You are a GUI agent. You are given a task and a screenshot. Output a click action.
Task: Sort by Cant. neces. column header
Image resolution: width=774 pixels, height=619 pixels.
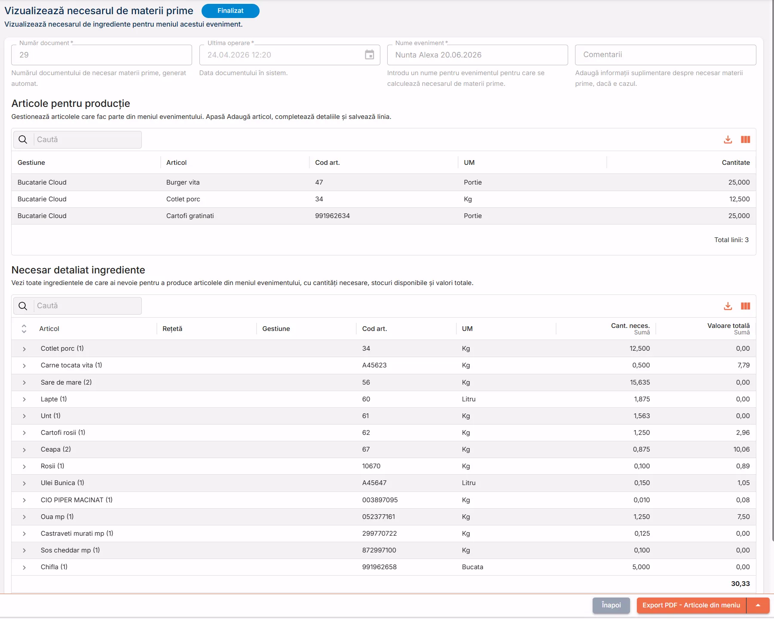click(x=630, y=326)
